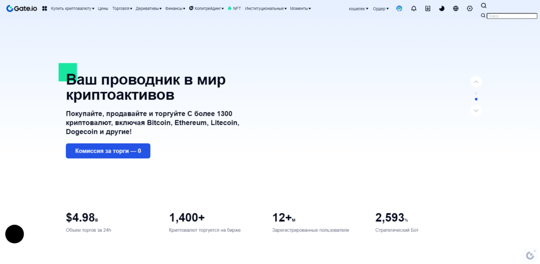Click the Объем торгов за 24h label
This screenshot has height=264, width=540.
pos(89,230)
